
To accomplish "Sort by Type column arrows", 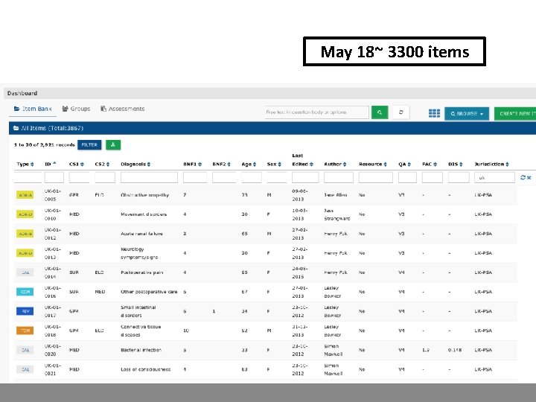I will click(32, 165).
